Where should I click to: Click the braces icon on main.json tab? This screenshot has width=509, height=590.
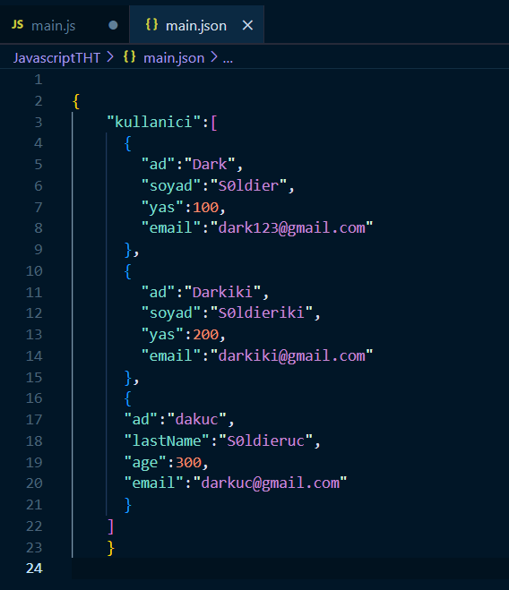coord(151,25)
